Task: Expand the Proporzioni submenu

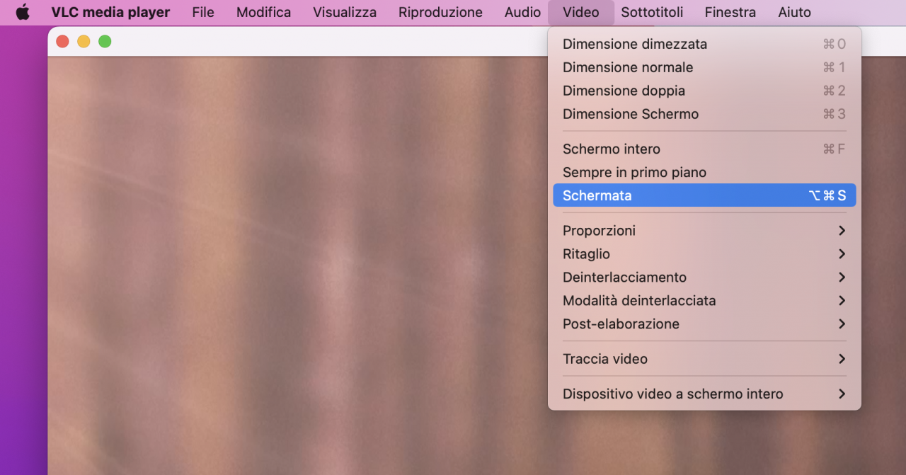Action: pyautogui.click(x=704, y=230)
